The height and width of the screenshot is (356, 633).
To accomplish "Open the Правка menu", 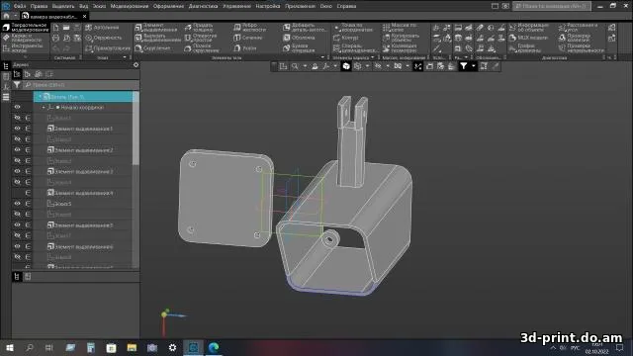I will tap(39, 6).
